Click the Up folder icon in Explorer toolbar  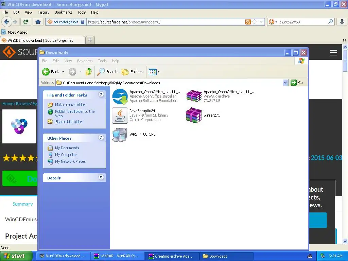pos(89,72)
